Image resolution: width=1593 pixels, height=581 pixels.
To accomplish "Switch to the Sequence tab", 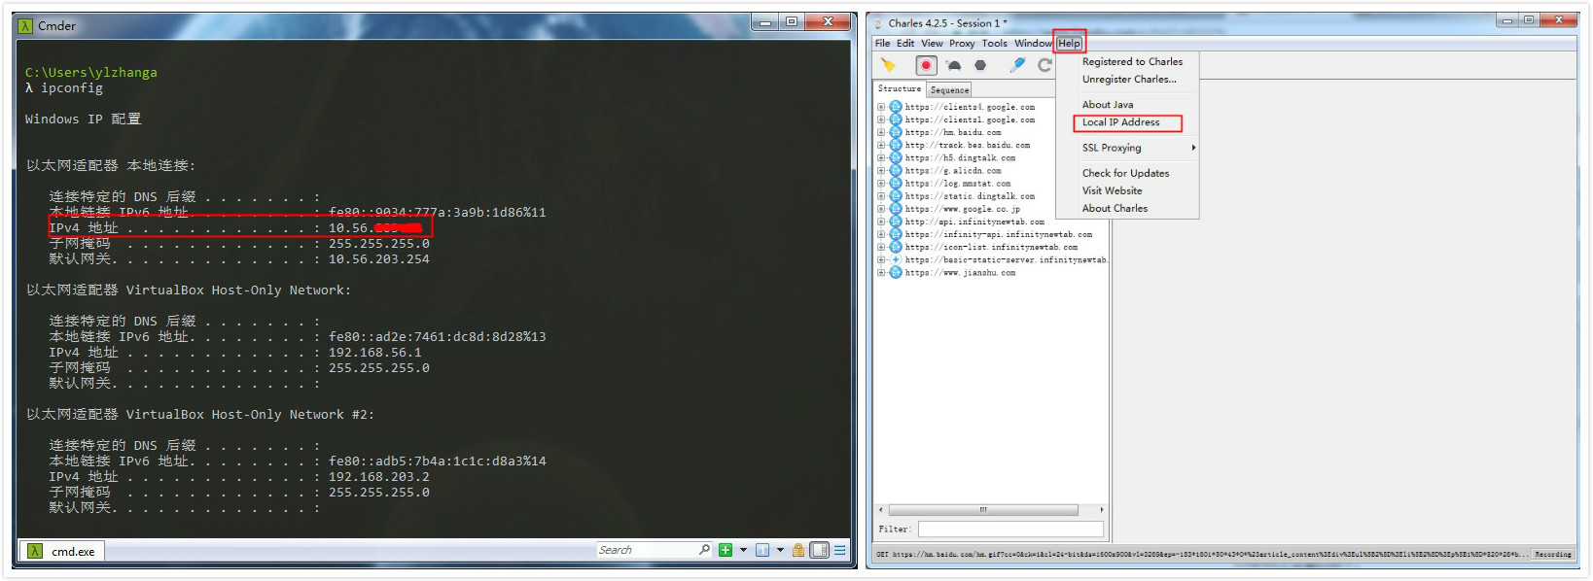I will [949, 89].
